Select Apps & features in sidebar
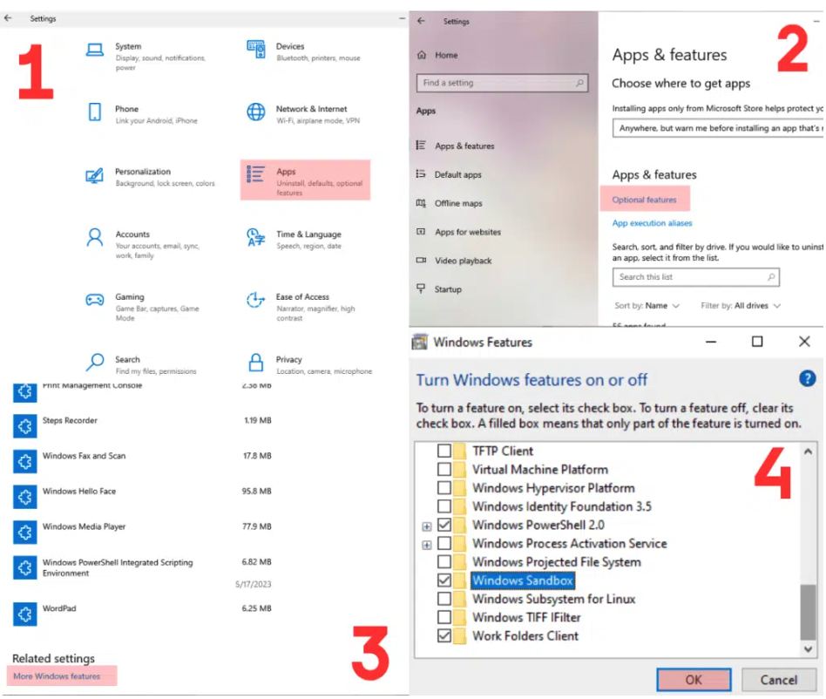The width and height of the screenshot is (826, 699). pyautogui.click(x=464, y=146)
